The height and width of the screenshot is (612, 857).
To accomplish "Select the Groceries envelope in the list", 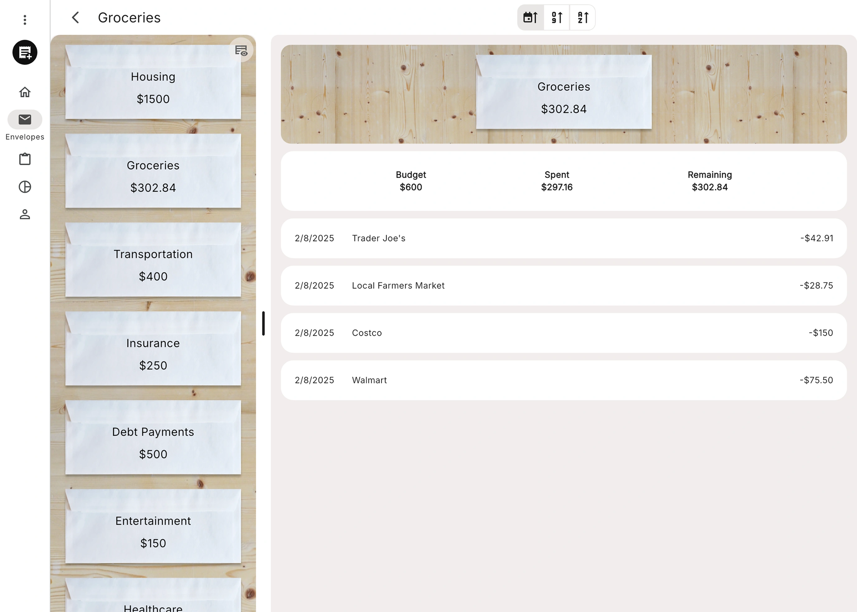I will (153, 171).
